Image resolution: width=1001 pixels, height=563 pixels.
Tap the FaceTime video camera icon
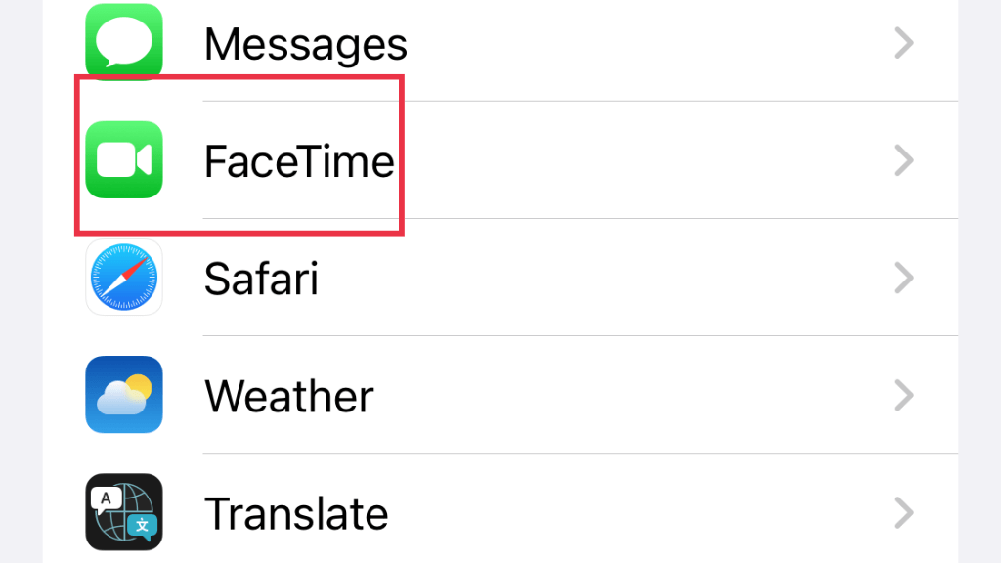pyautogui.click(x=124, y=159)
